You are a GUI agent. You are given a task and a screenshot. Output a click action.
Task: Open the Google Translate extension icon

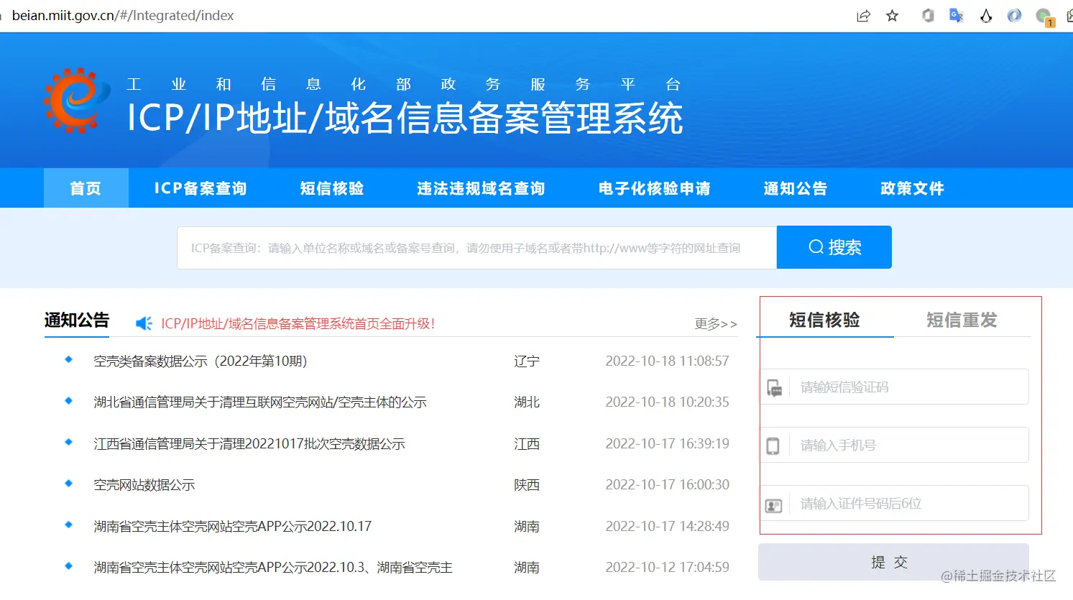pos(956,16)
